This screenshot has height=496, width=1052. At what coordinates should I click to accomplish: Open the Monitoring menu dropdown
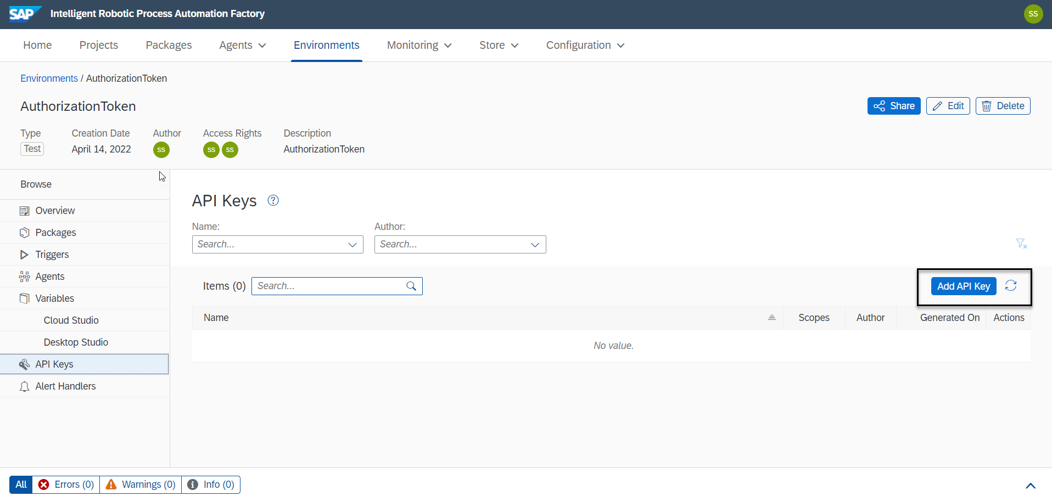(x=419, y=45)
